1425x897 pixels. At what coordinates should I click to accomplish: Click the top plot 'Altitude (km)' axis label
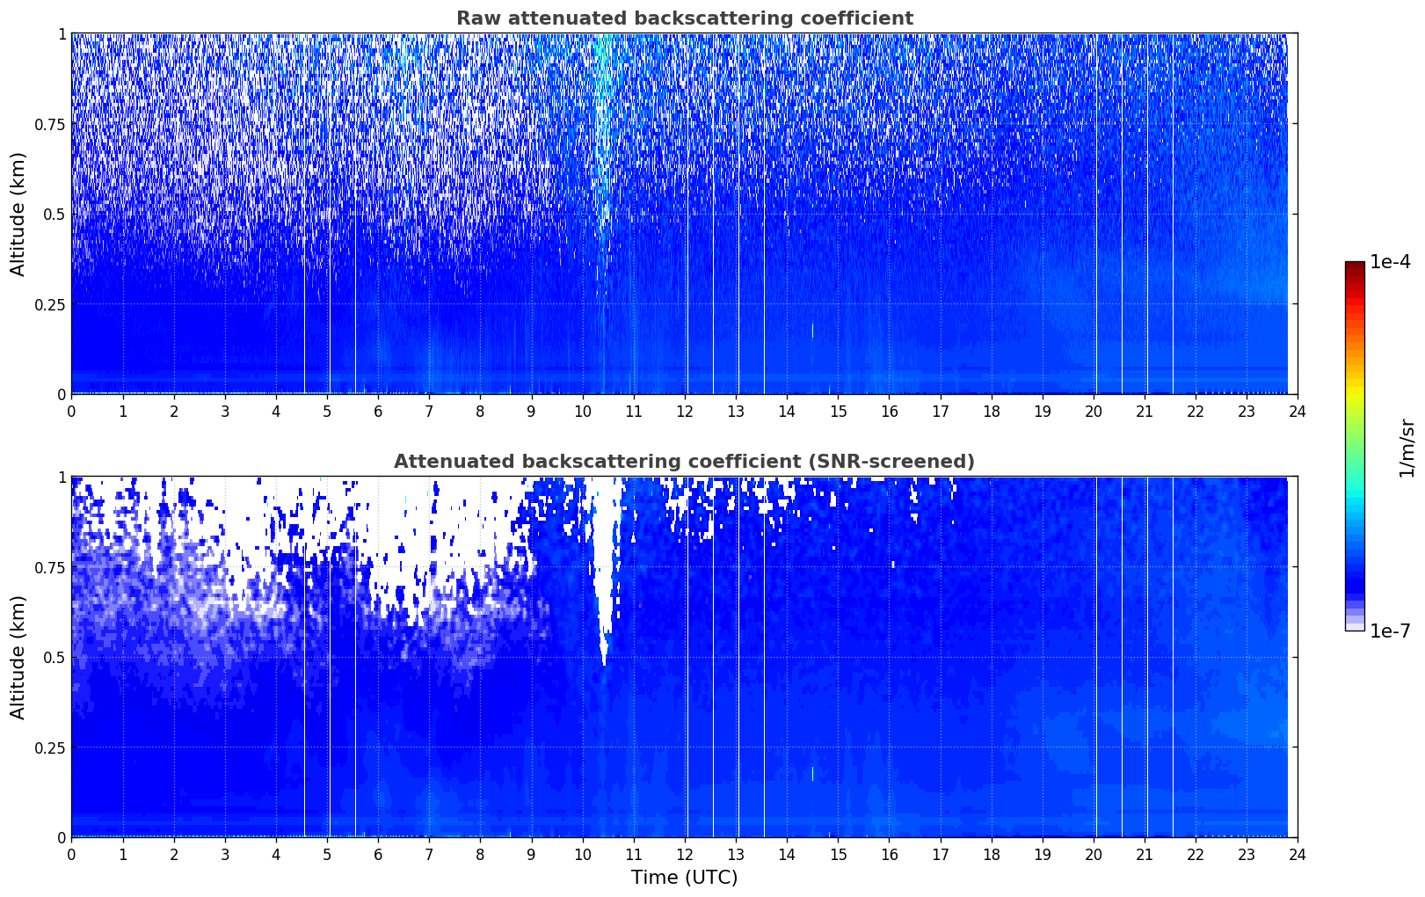pos(18,214)
